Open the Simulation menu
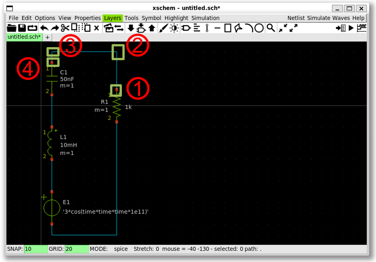 pos(205,18)
